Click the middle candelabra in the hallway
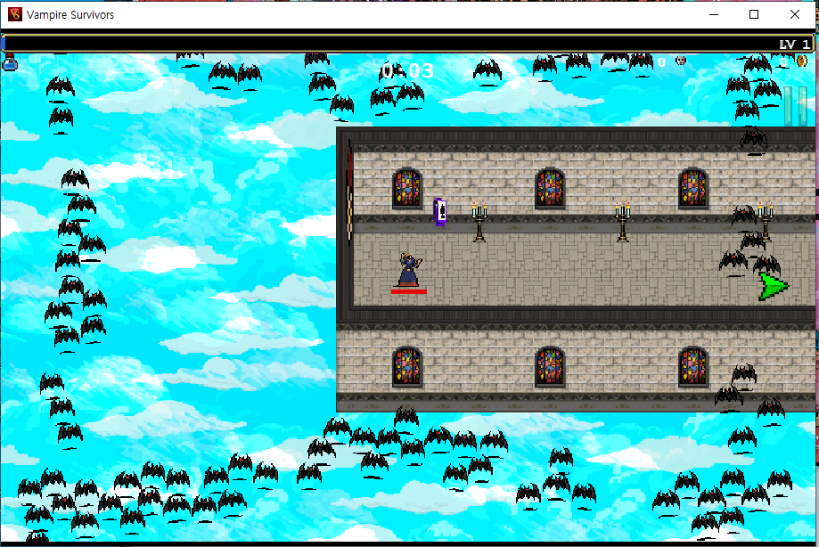Screen dimensions: 819x547 tap(623, 223)
